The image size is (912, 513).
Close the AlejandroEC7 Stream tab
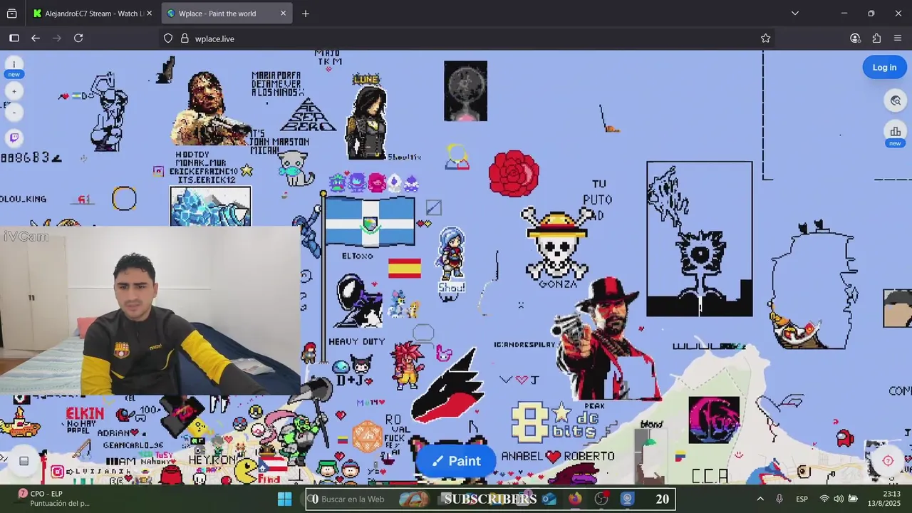[x=149, y=14]
